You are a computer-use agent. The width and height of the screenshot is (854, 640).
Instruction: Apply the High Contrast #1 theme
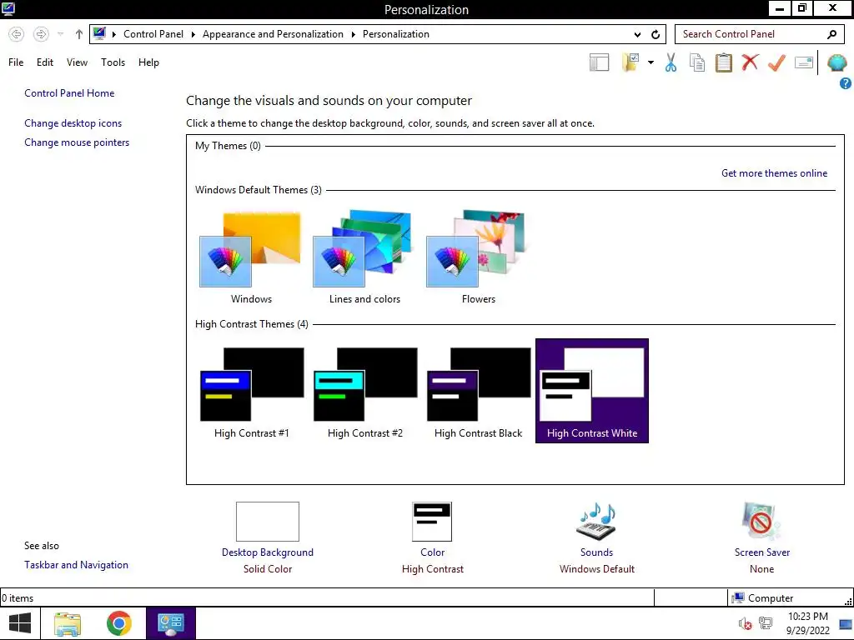(251, 391)
